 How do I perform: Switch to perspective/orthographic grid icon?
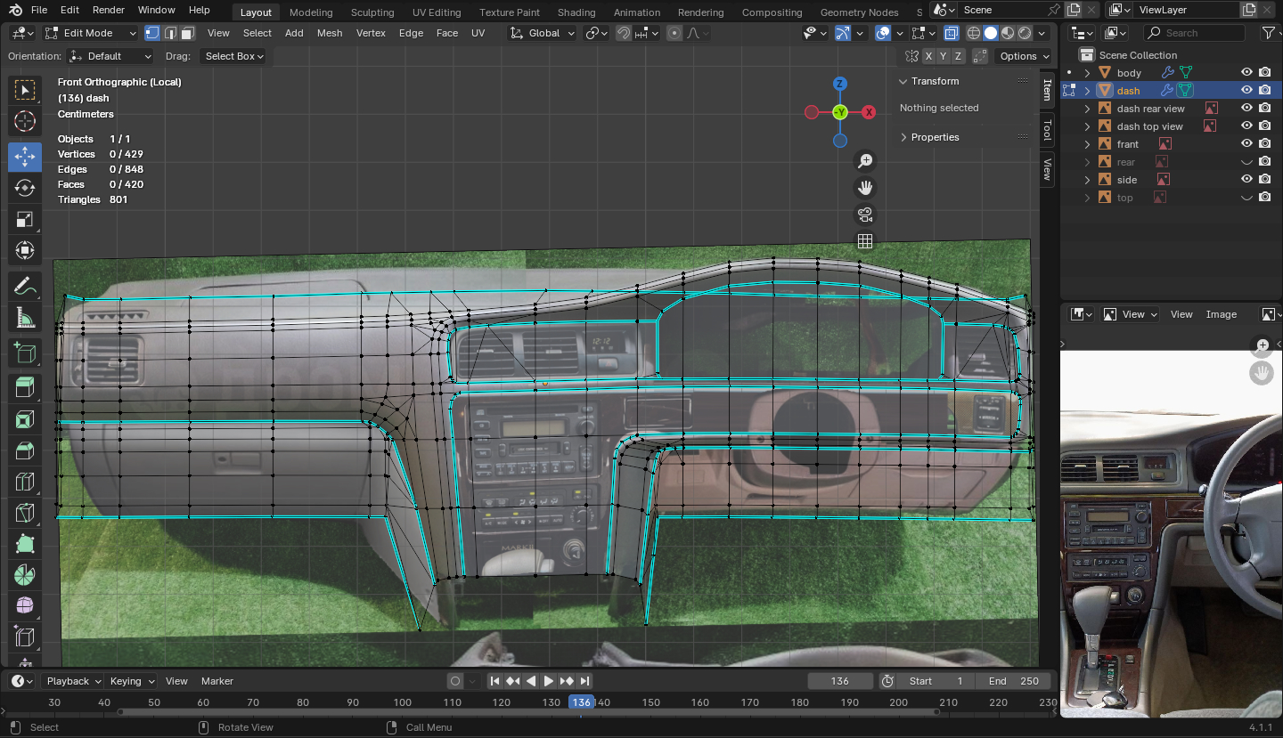[x=864, y=241]
